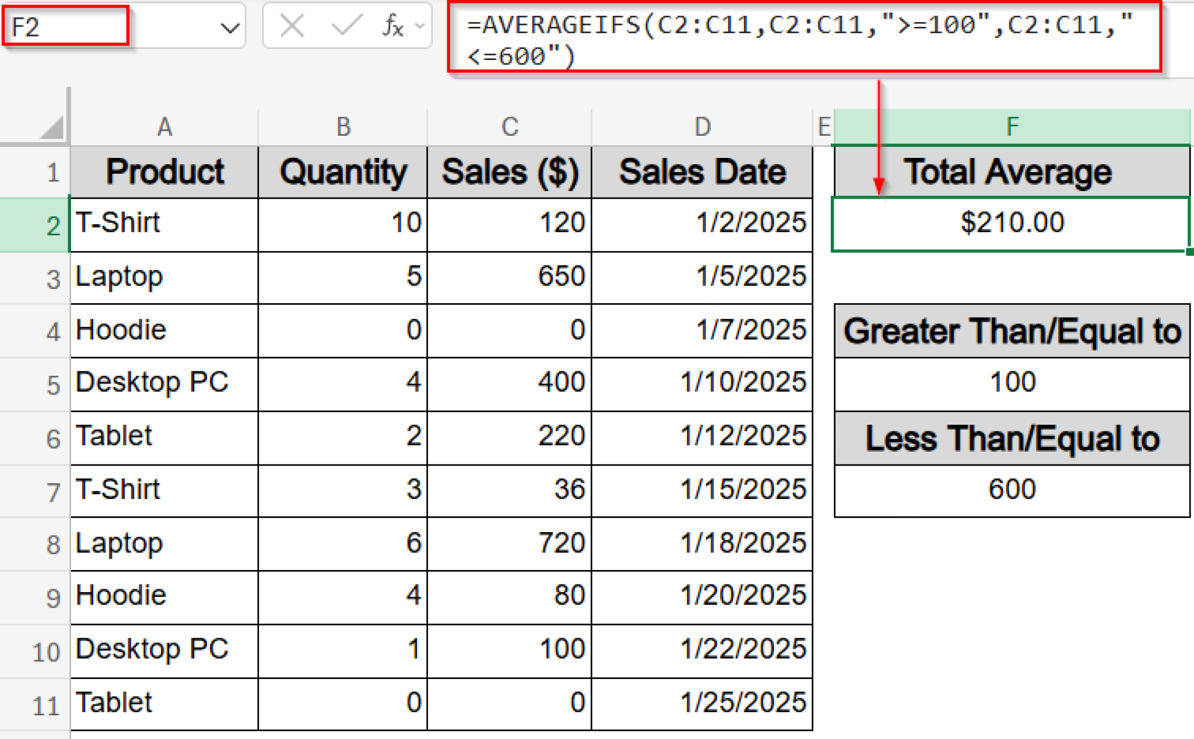
Task: Open the Name Box dropdown
Action: tap(229, 26)
